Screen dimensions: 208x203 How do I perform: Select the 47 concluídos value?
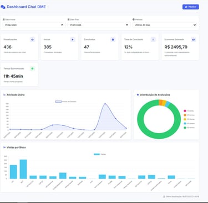pyautogui.click(x=87, y=47)
